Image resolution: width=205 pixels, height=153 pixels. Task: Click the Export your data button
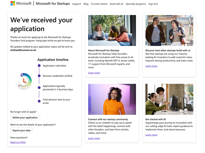coord(22,130)
